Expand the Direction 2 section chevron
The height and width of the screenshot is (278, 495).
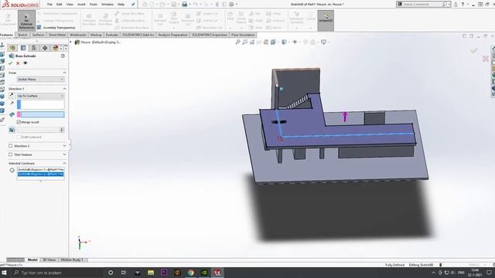[x=64, y=146]
